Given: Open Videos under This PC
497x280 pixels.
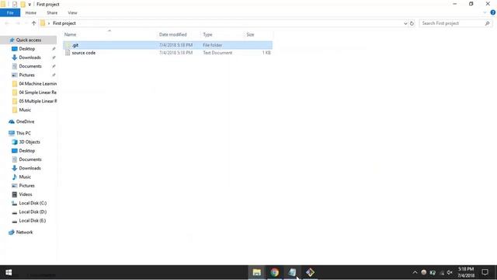Looking at the screenshot, I should click(x=26, y=194).
